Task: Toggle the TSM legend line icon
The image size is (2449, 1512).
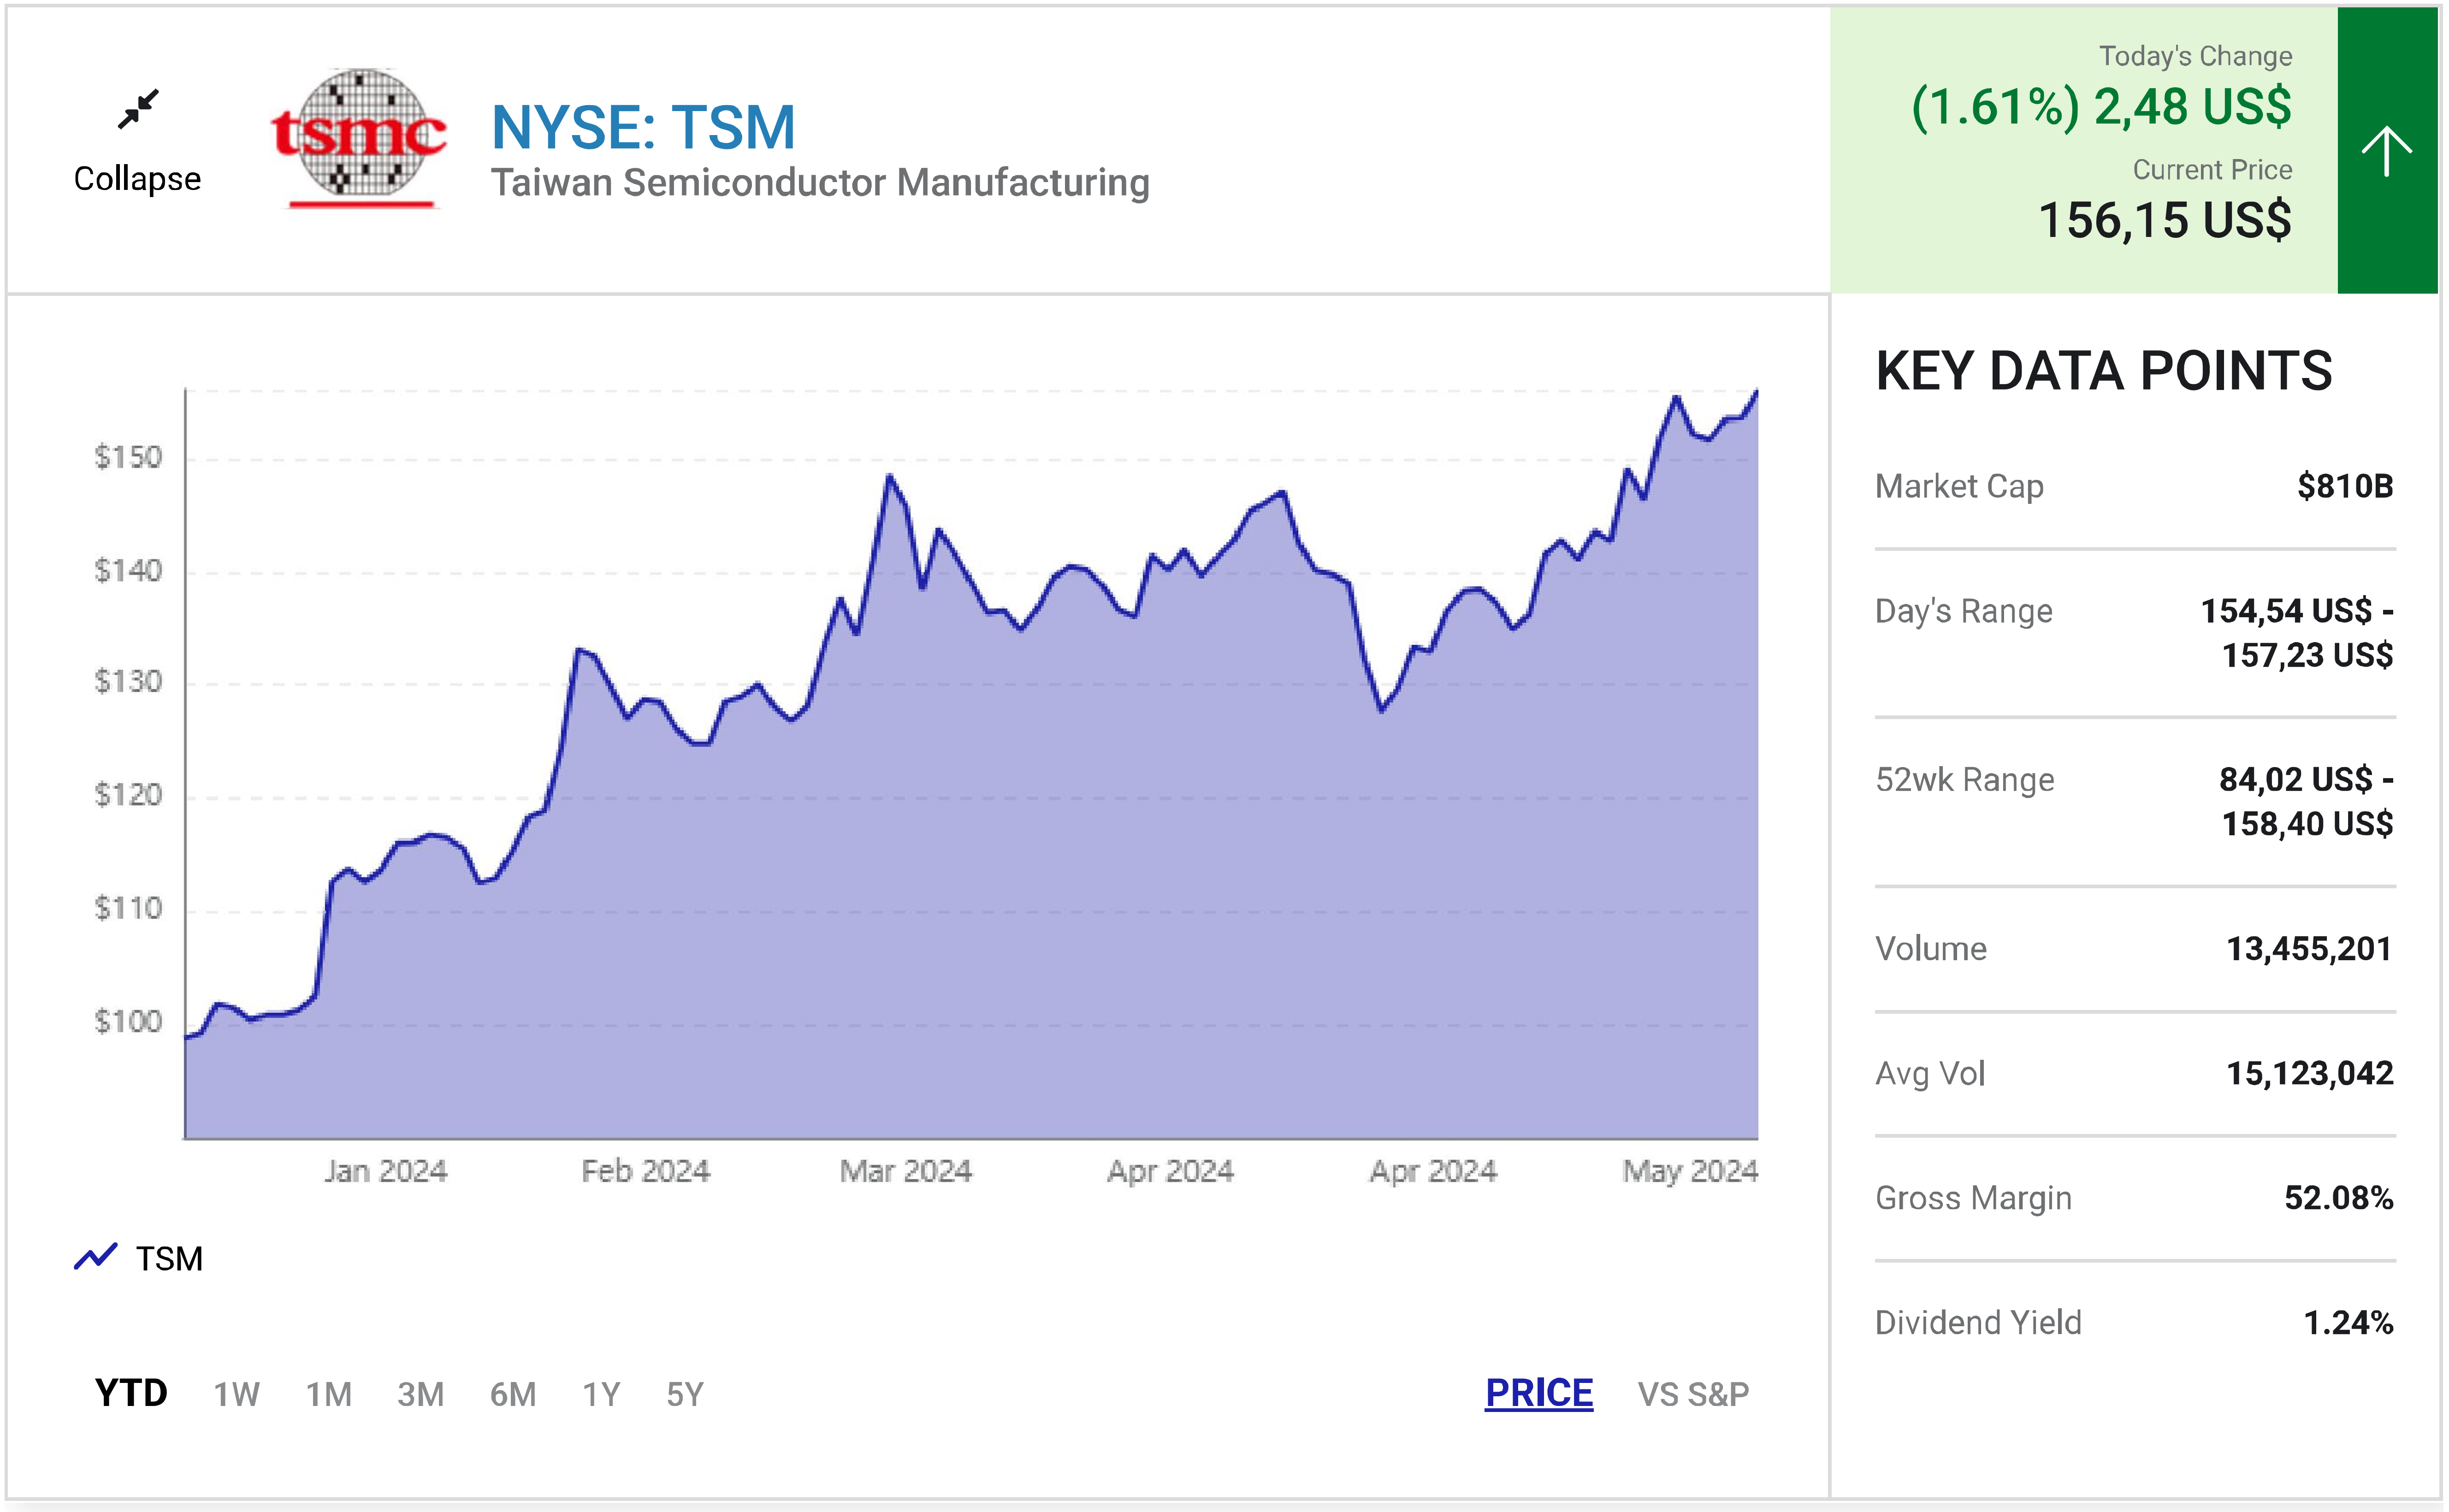Action: (96, 1257)
